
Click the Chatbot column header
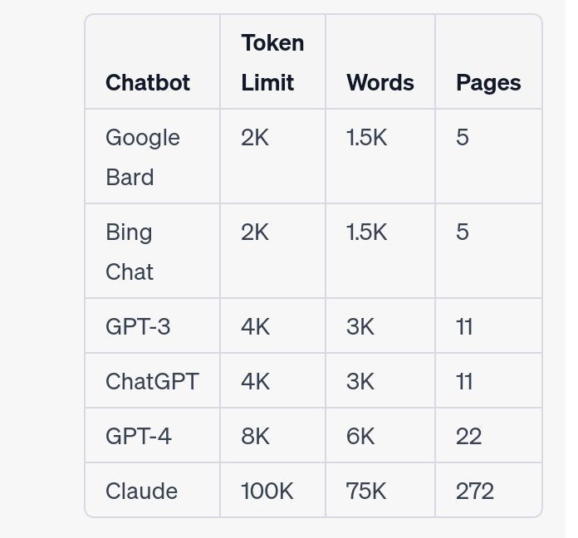click(148, 82)
